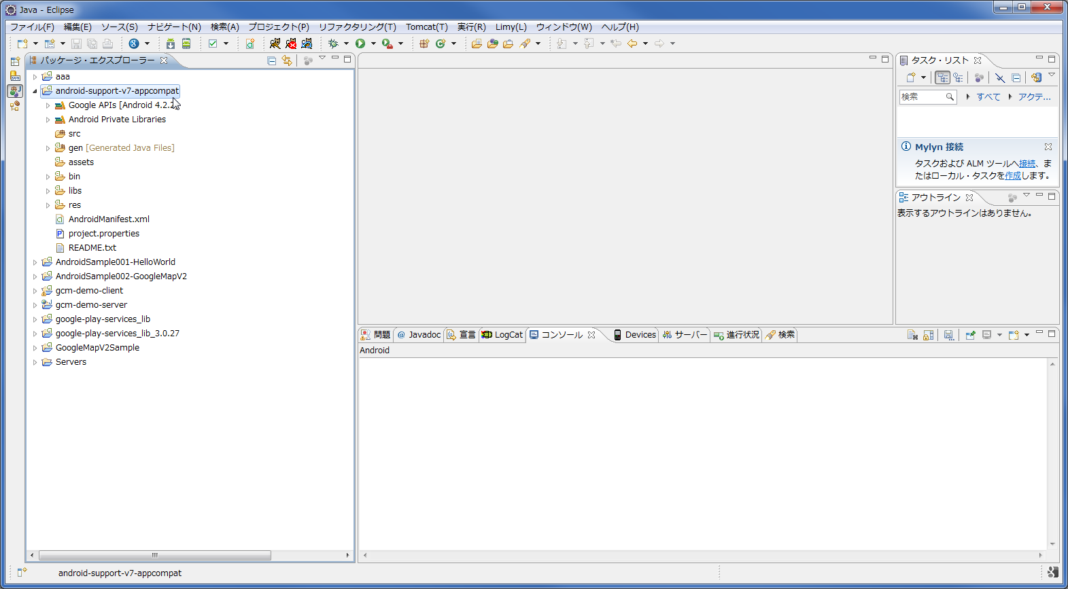Click the Start Tomcat cat icon
This screenshot has width=1068, height=589.
275,43
